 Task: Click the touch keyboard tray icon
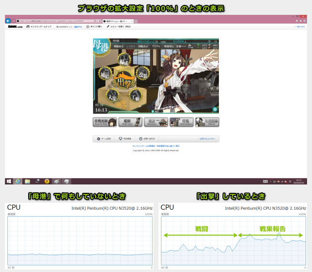[x=265, y=181]
